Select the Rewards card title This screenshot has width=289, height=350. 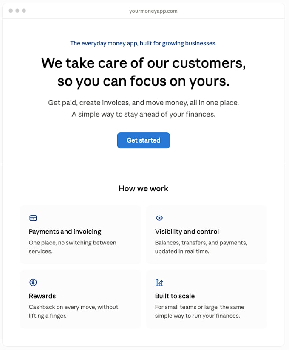click(x=42, y=296)
